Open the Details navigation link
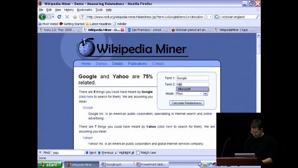This screenshot has width=298, height=168. click(x=117, y=63)
